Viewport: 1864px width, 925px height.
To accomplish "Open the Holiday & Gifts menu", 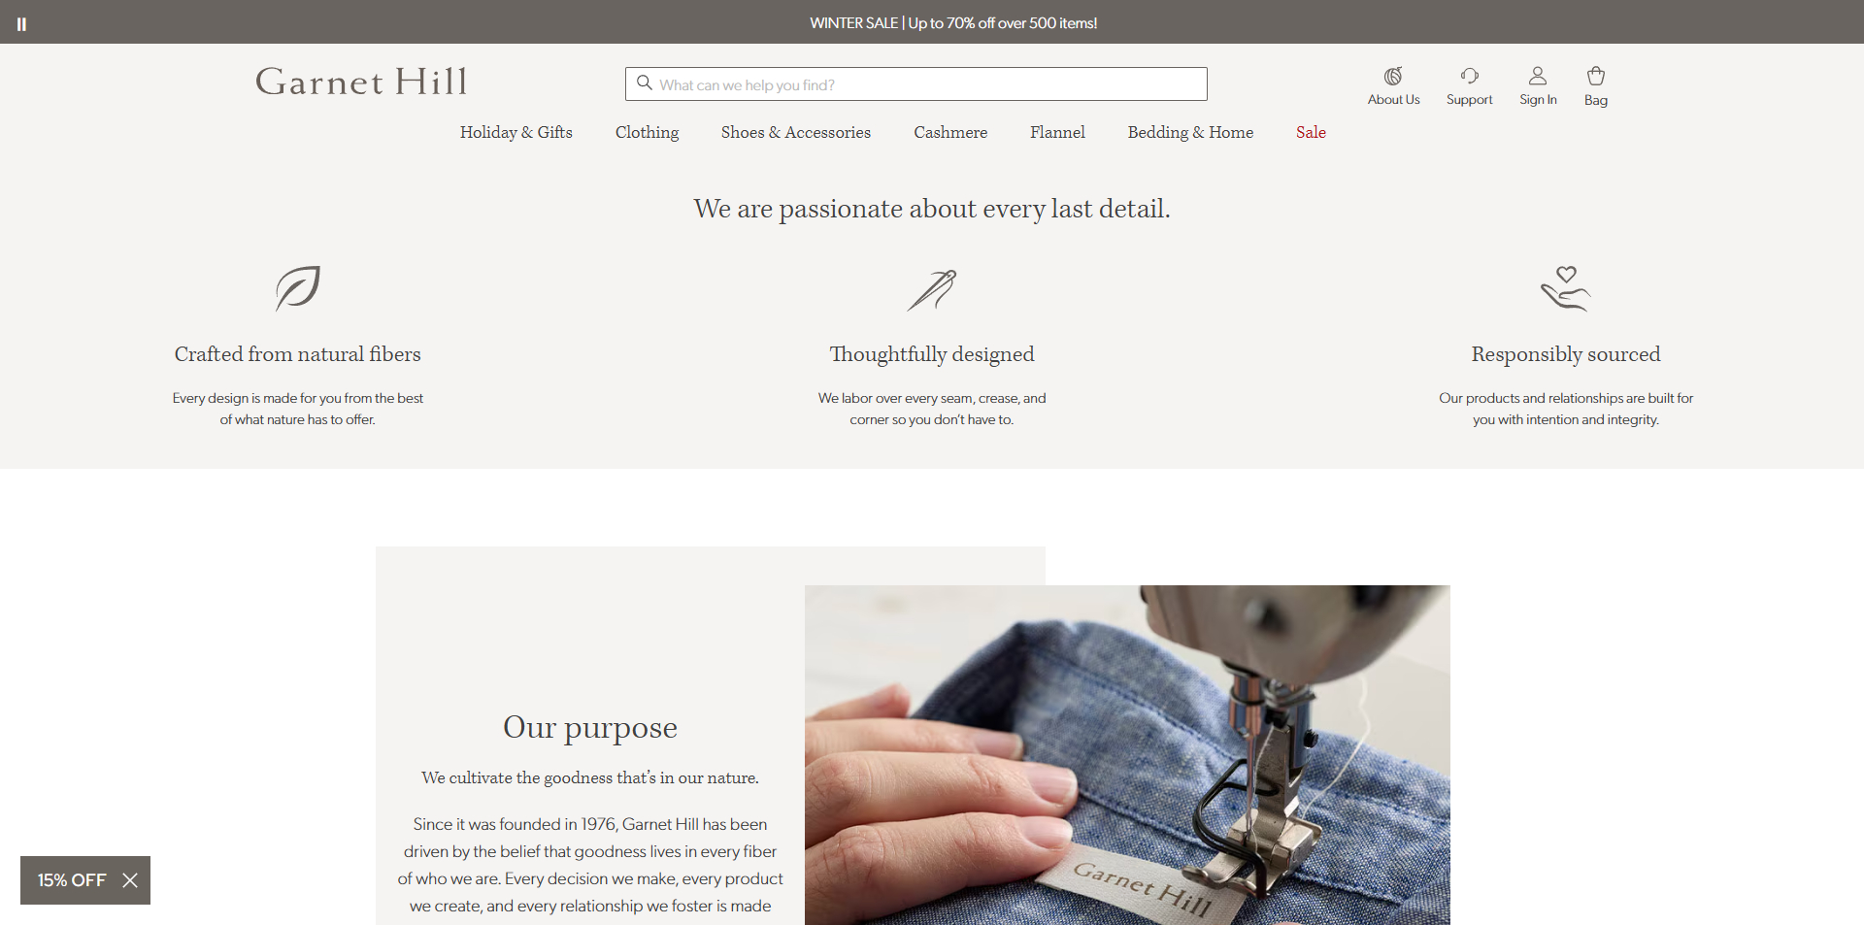I will pyautogui.click(x=516, y=132).
